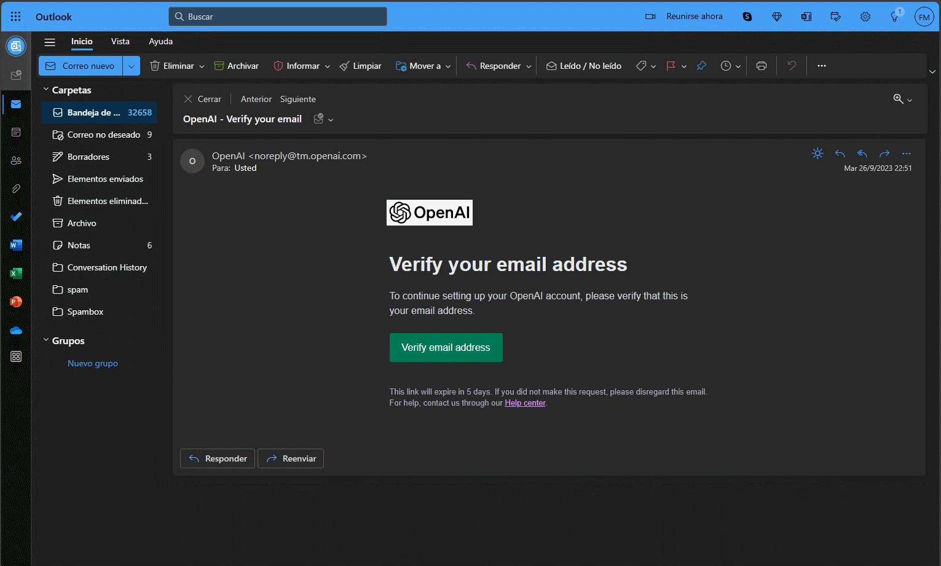Expand Eliminar dropdown arrow
The width and height of the screenshot is (941, 566).
pos(202,66)
